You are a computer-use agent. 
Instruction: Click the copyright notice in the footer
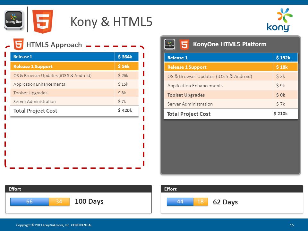(54, 225)
